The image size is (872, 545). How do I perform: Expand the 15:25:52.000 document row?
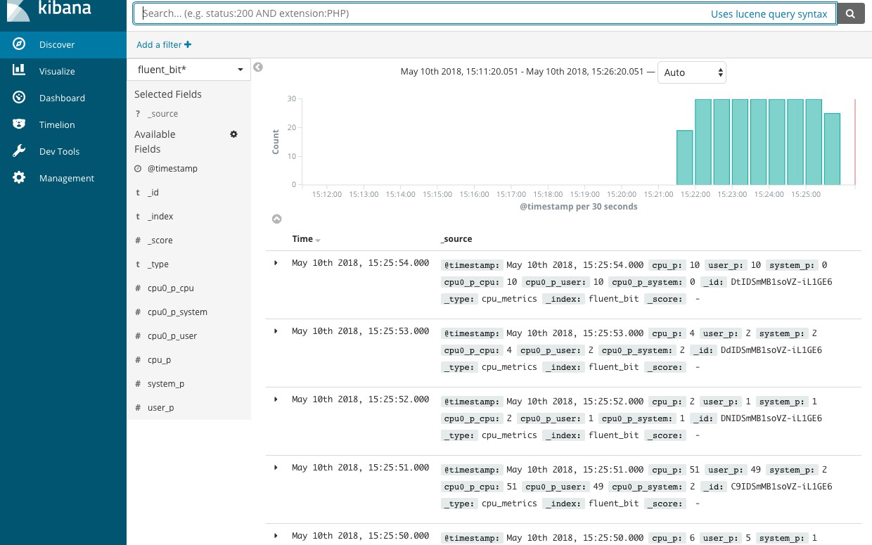point(276,399)
